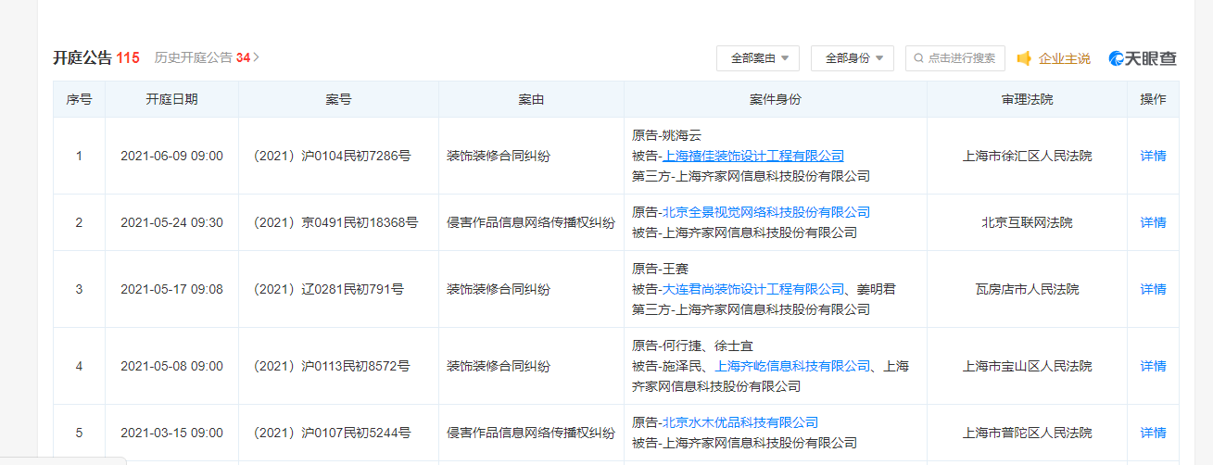Open 北京水木优品科技有限公司 company link
Screen dimensions: 1213x465
(x=740, y=422)
